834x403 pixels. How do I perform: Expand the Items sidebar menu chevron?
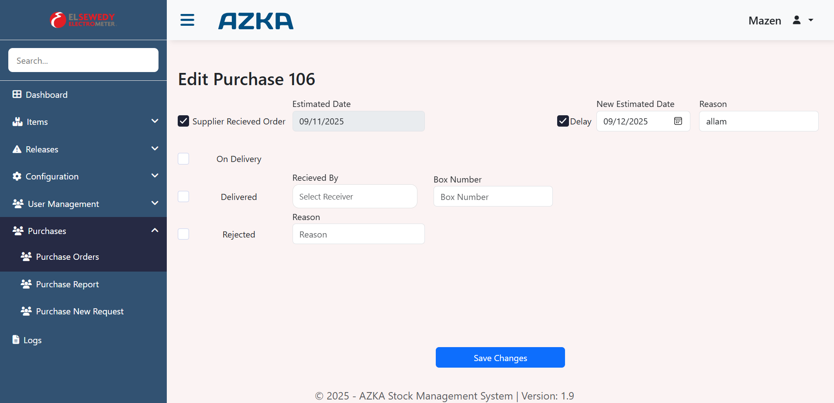[x=155, y=121]
